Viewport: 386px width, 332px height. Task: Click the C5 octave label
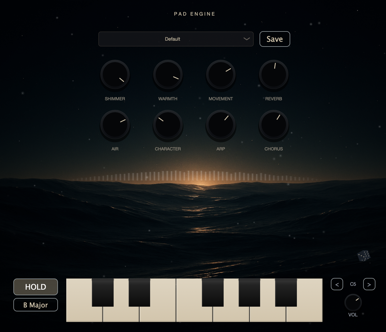click(x=353, y=284)
